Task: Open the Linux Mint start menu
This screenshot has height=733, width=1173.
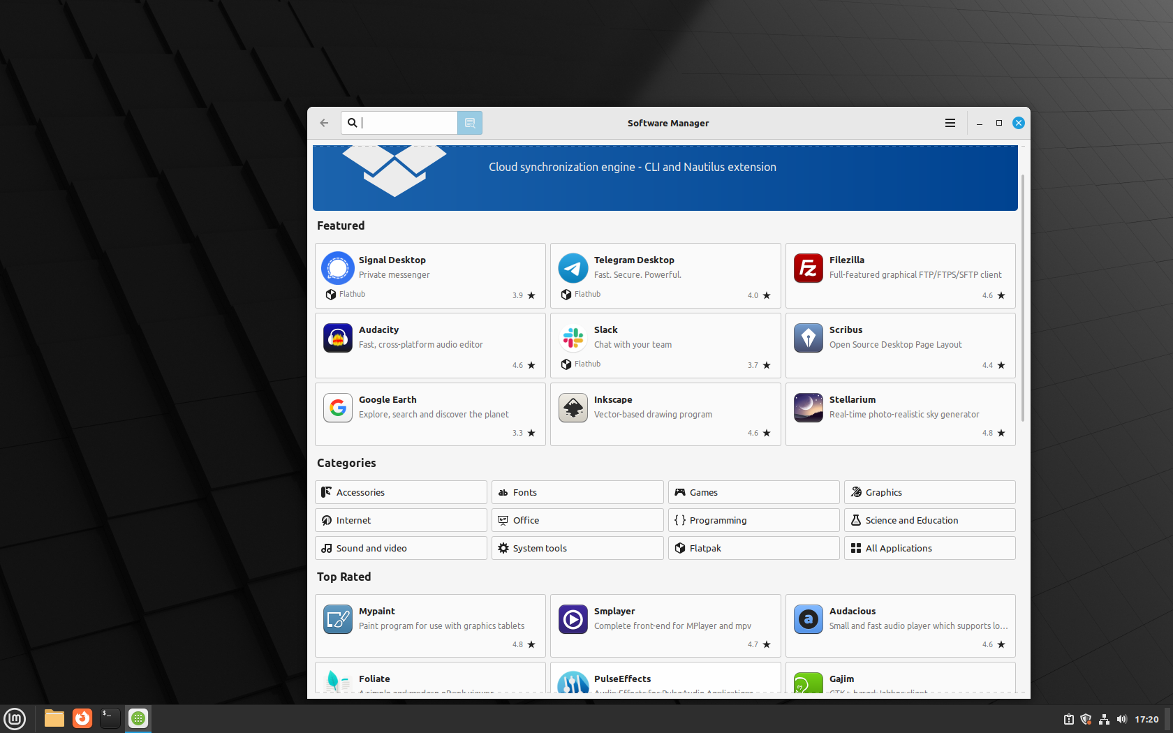Action: coord(15,718)
